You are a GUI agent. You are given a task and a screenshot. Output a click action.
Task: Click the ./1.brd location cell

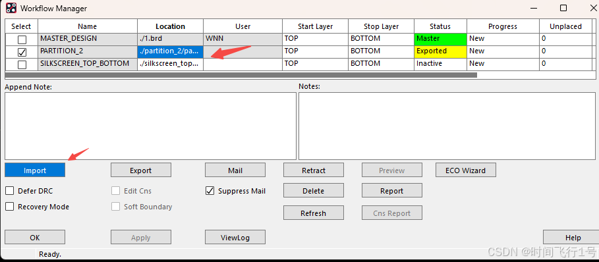coord(171,39)
